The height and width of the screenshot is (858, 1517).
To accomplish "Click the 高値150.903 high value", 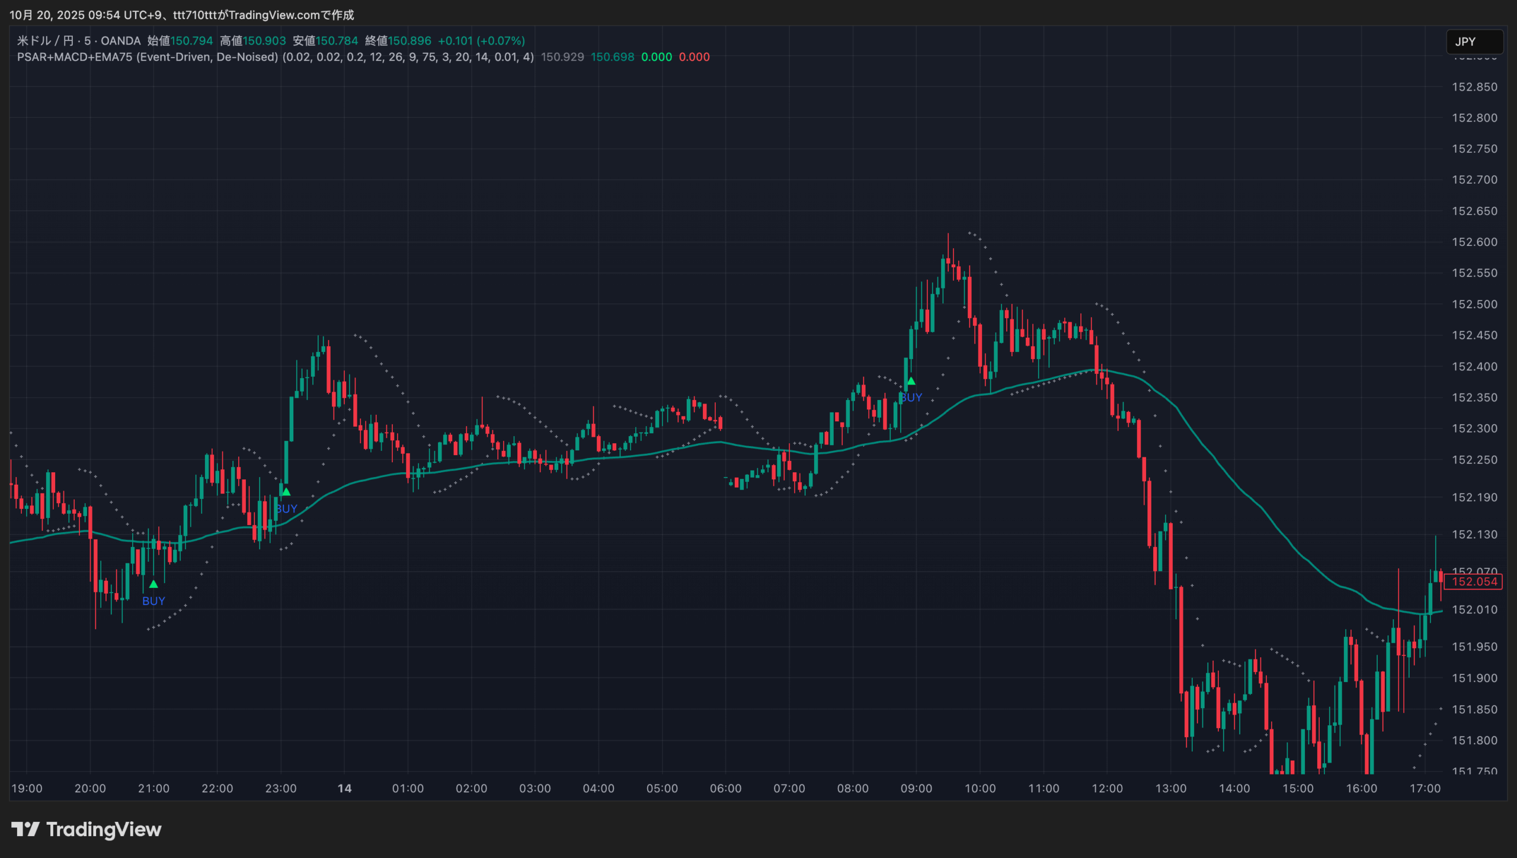I will tap(253, 41).
